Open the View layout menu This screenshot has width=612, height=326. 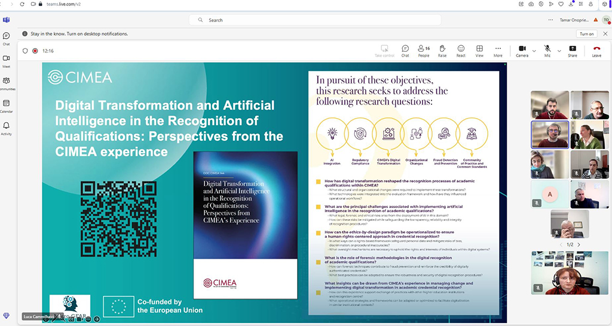click(479, 50)
